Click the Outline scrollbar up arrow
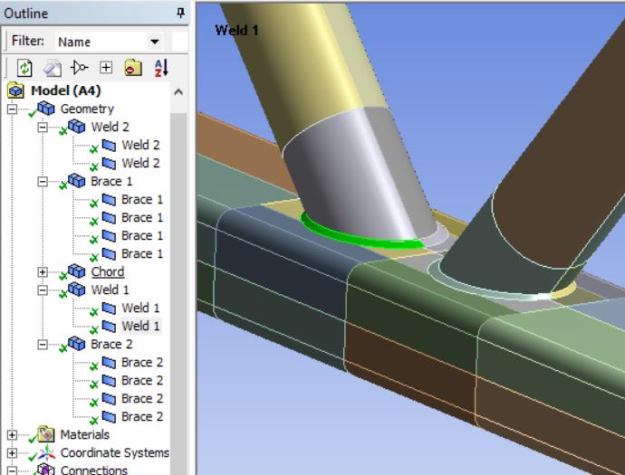The width and height of the screenshot is (625, 475). 178,92
